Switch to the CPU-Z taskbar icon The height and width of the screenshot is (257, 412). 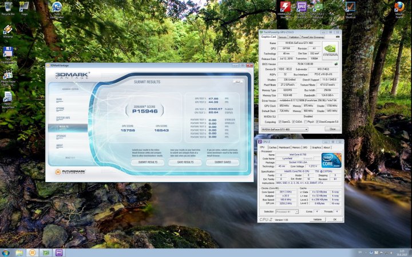pos(59,253)
